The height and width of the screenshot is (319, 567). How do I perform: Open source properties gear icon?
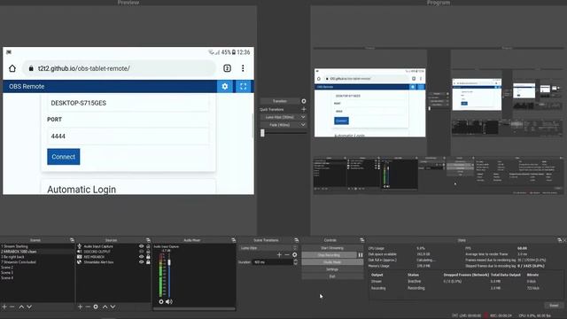pos(96,307)
